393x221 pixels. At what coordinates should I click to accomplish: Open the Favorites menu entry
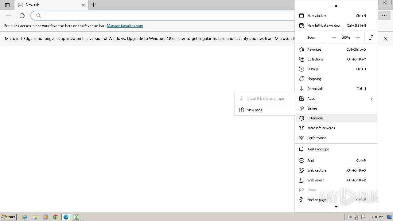tap(336, 49)
